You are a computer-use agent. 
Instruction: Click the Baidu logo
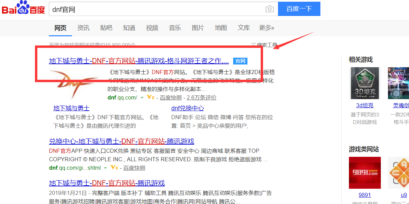pyautogui.click(x=23, y=8)
